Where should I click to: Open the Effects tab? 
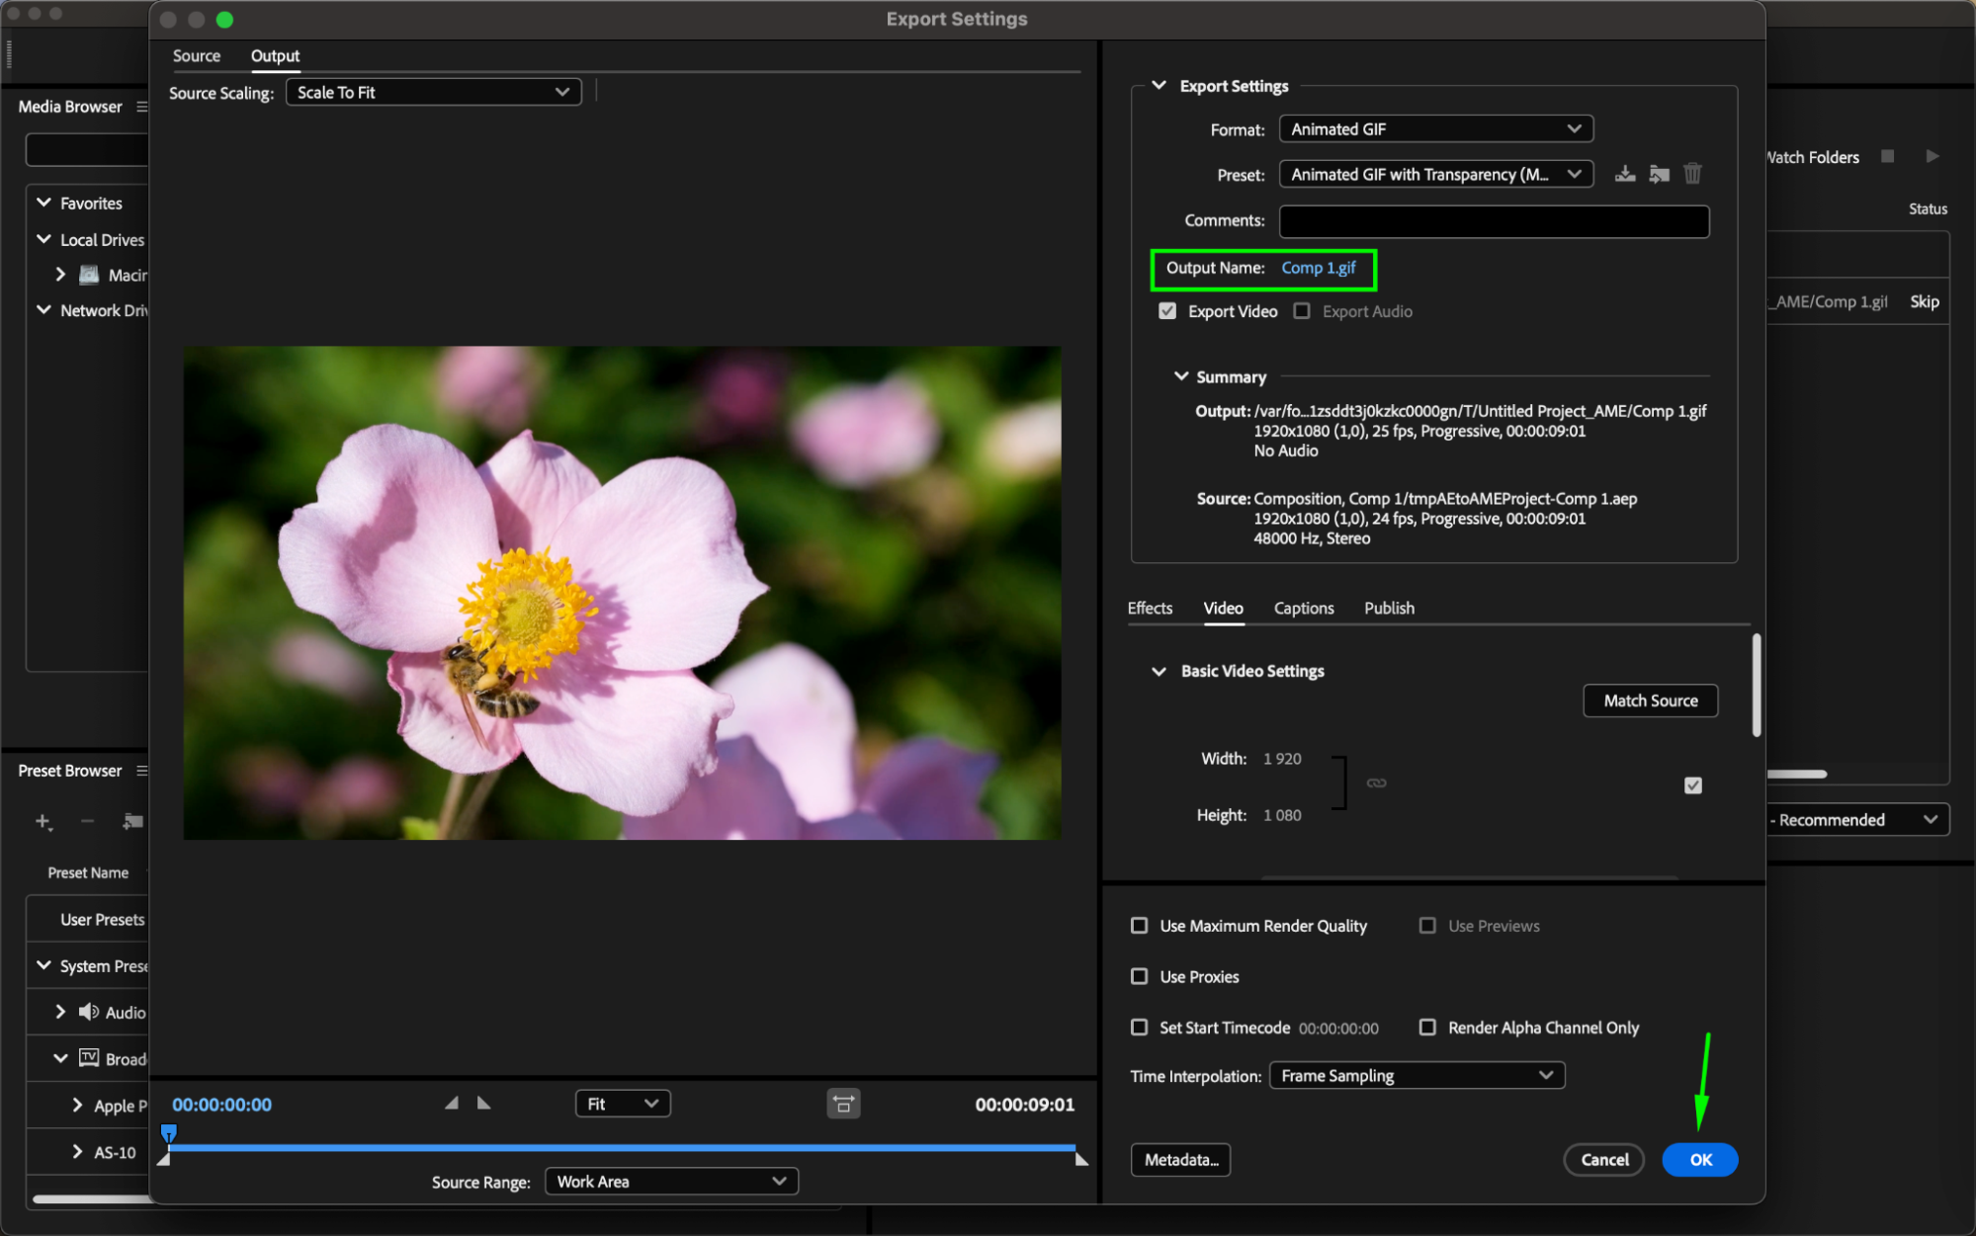[1150, 608]
